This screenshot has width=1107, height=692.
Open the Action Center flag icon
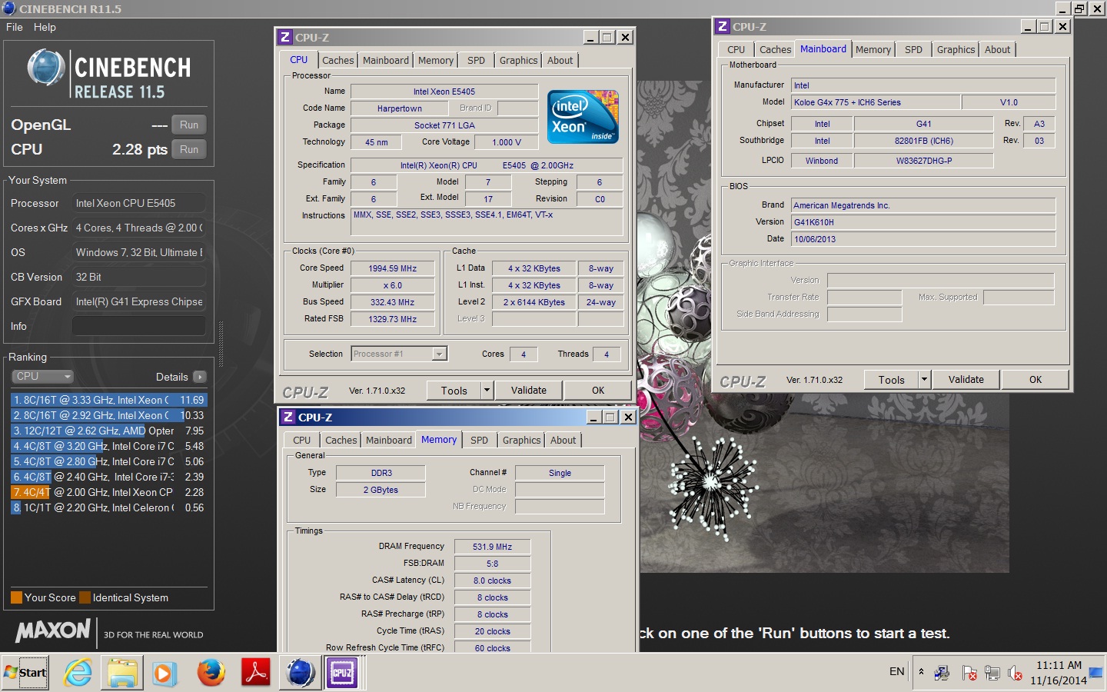[x=969, y=674]
